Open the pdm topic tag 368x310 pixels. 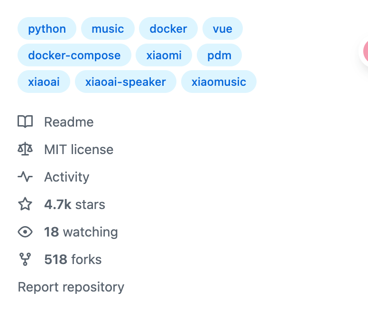pos(220,55)
